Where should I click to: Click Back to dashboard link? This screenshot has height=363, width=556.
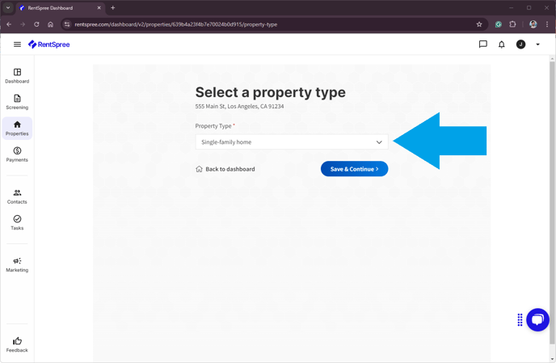(x=225, y=169)
